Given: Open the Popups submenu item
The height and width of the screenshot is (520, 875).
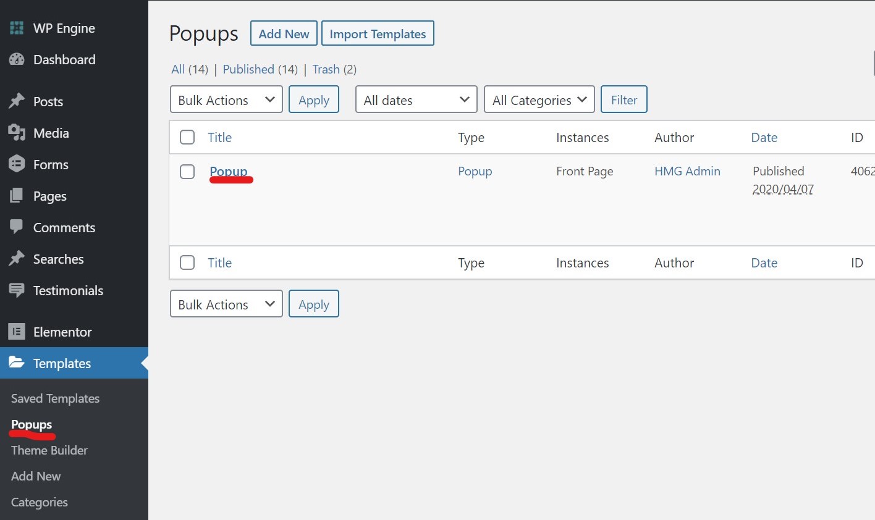Looking at the screenshot, I should click(32, 424).
